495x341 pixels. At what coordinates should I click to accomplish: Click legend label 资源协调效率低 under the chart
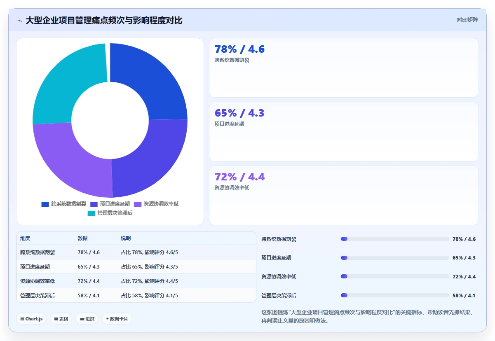point(161,204)
